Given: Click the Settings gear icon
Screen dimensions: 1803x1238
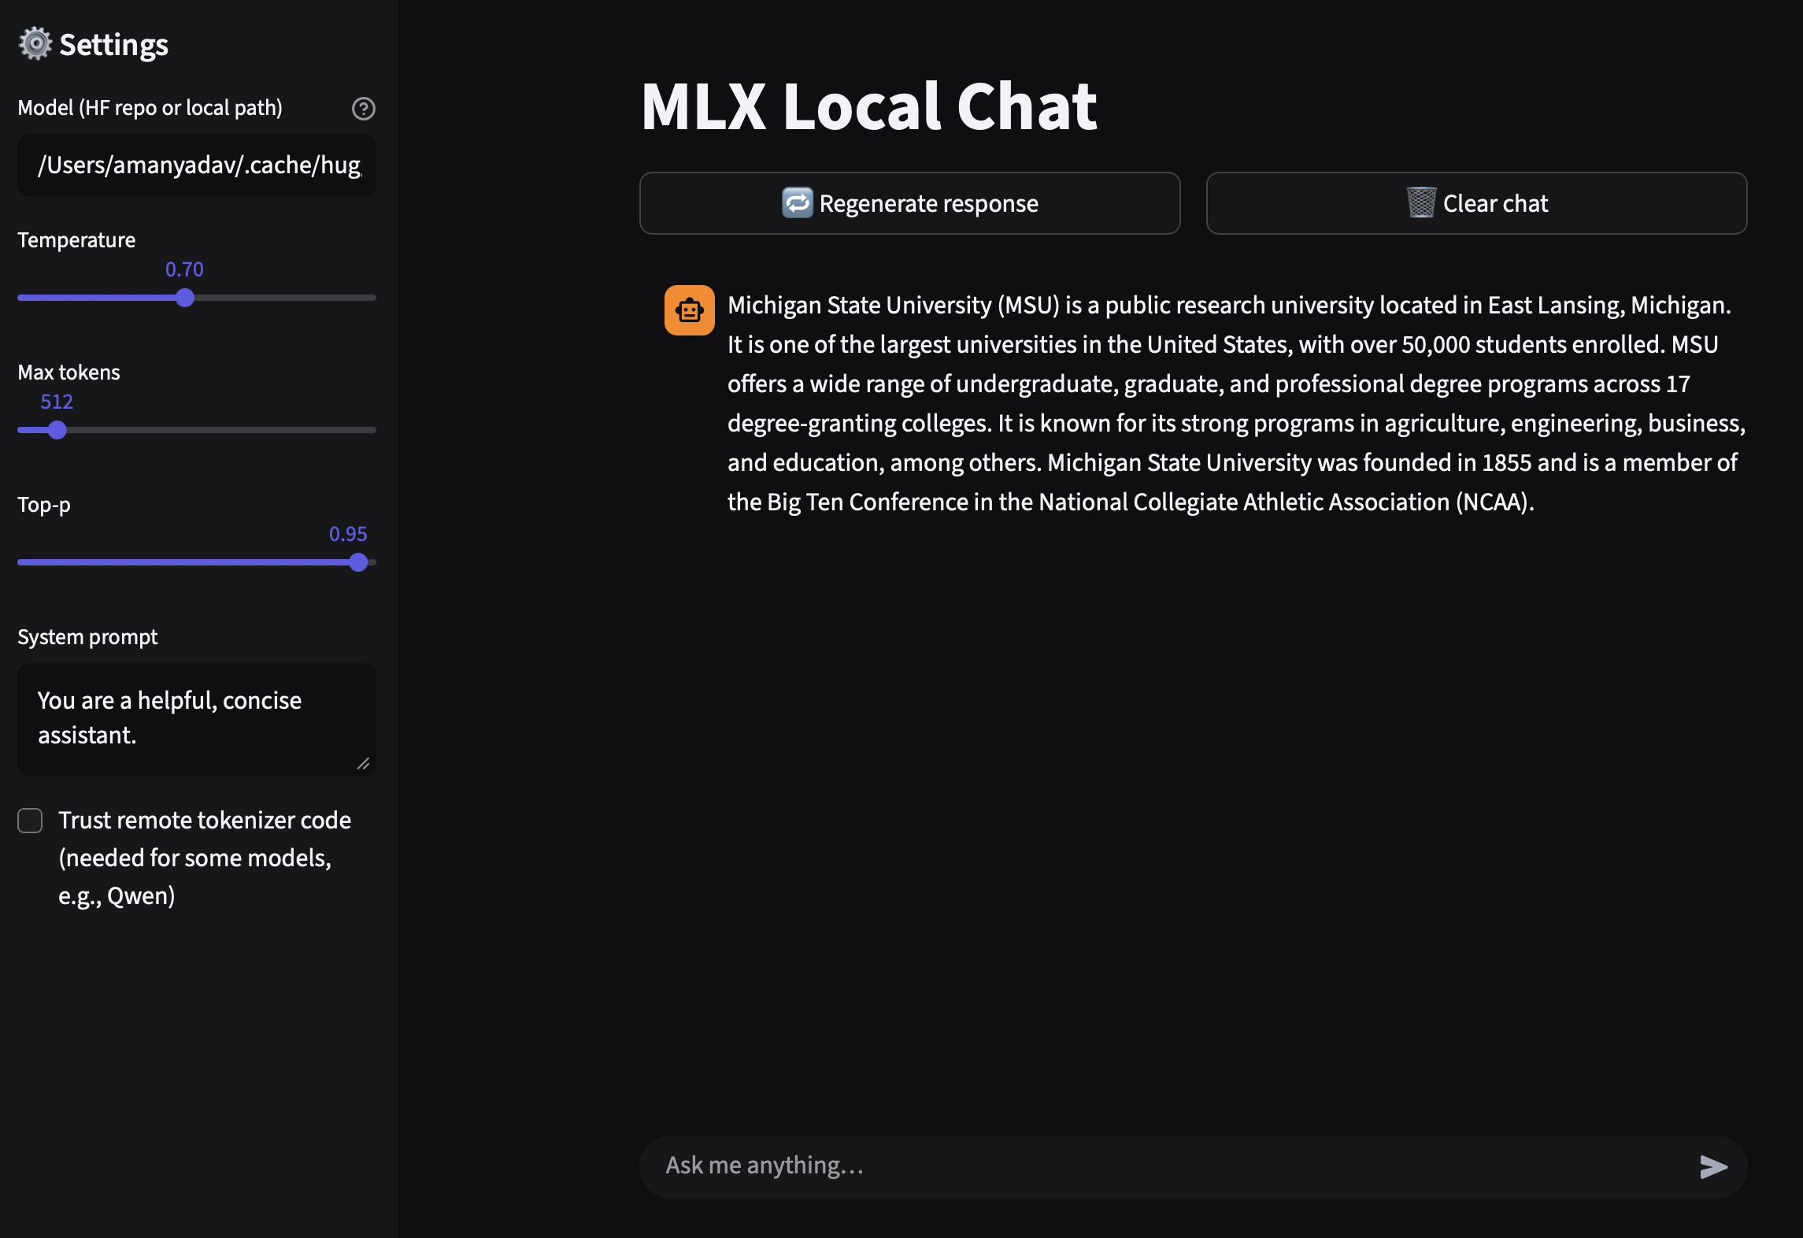Looking at the screenshot, I should (35, 44).
